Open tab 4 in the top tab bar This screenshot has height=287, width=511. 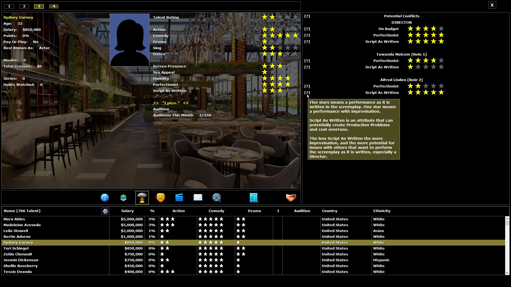pyautogui.click(x=53, y=6)
